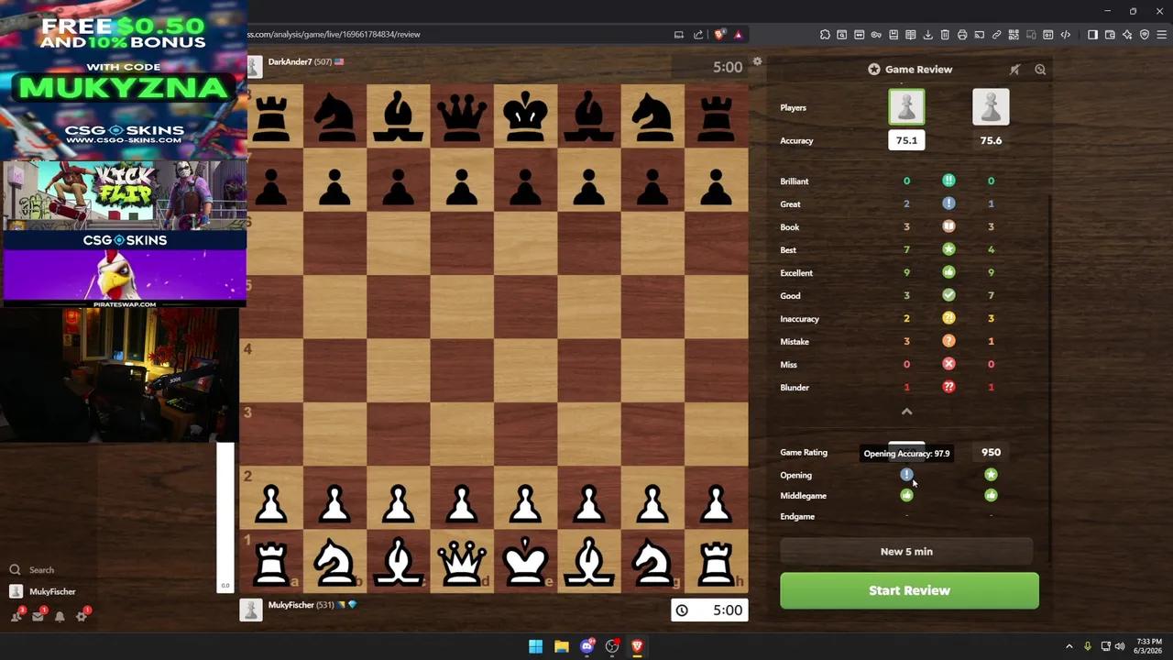Open the Leo AI sparkle icon

point(1127,35)
